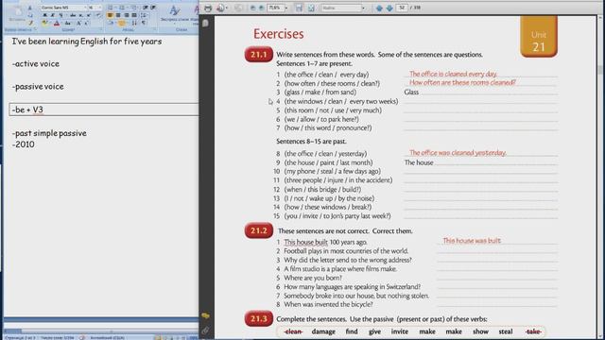Click the fit-width page view icon in the PDF toolbar

[299, 8]
